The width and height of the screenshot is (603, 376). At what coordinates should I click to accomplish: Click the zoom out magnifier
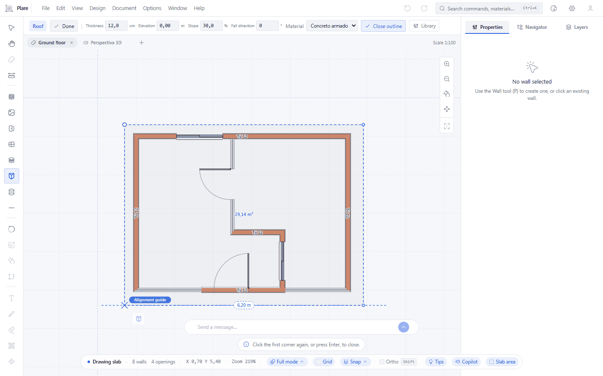447,79
